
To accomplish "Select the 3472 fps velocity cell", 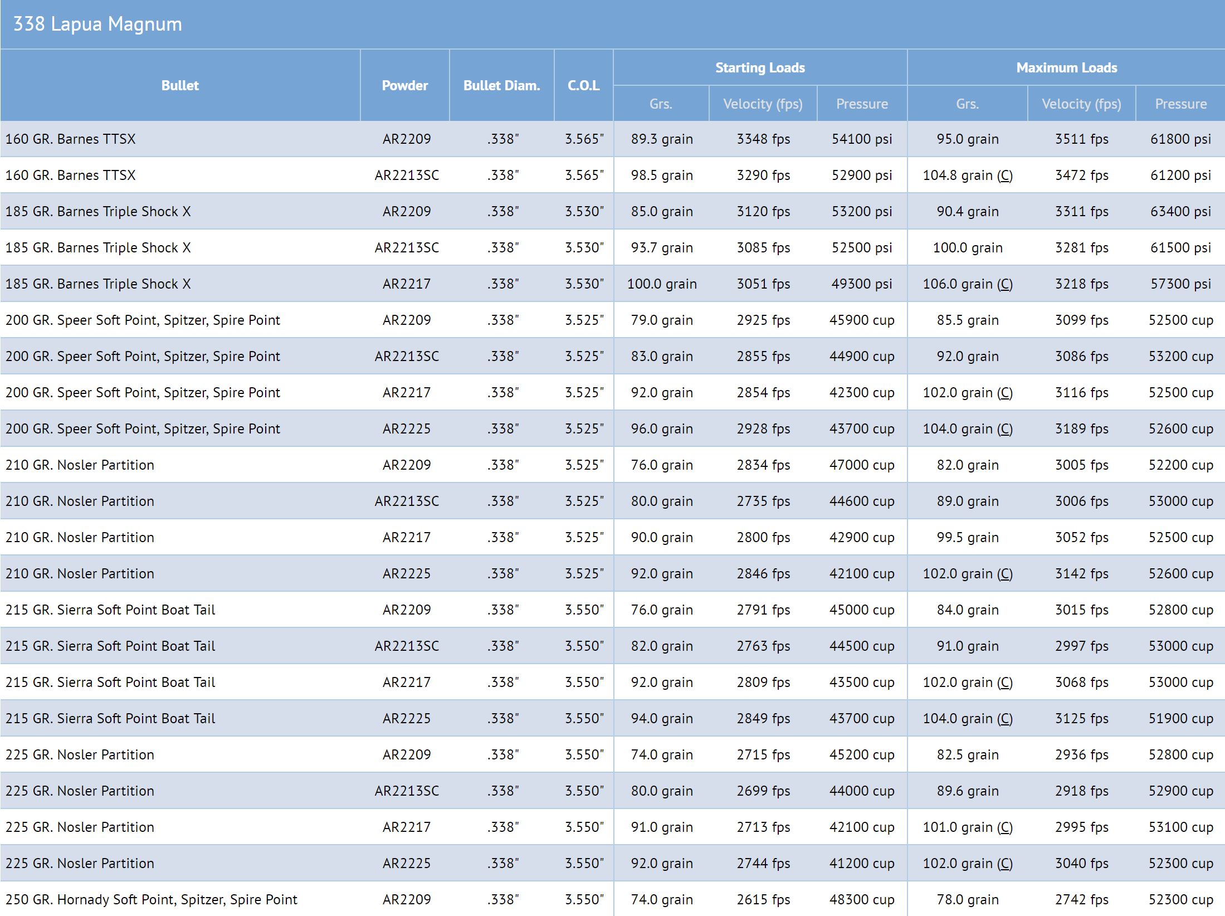I will pyautogui.click(x=1082, y=175).
